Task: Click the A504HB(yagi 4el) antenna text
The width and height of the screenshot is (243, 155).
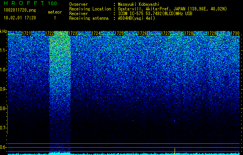Action: click(x=136, y=18)
